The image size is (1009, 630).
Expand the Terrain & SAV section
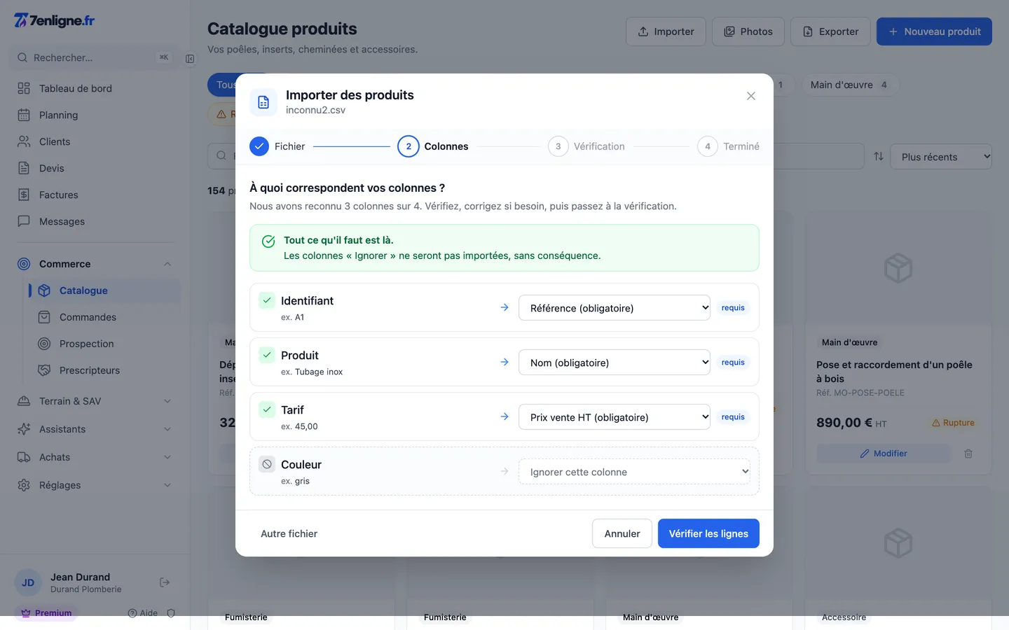tap(95, 401)
